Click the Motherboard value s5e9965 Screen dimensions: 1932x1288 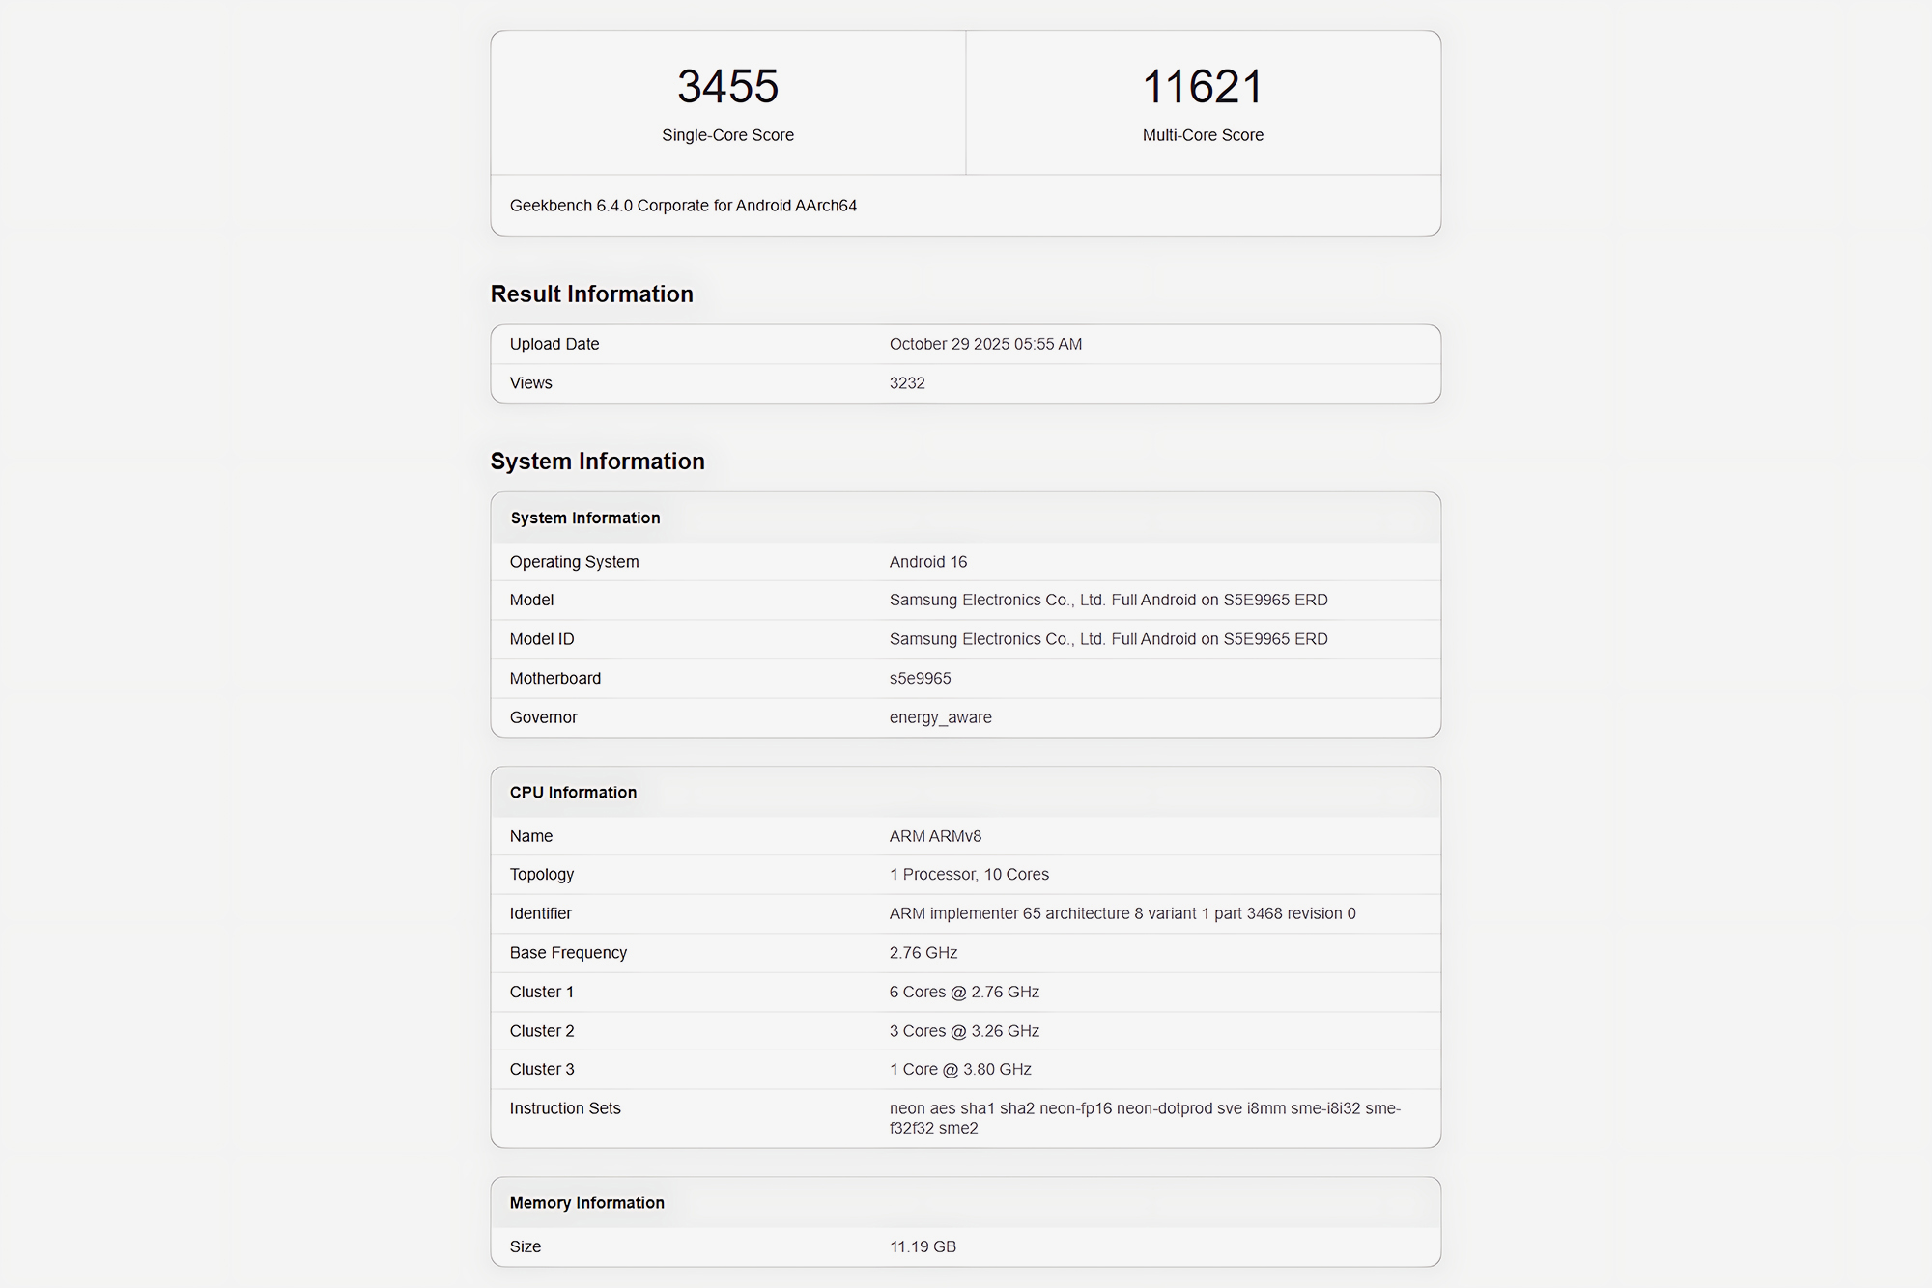click(x=920, y=679)
